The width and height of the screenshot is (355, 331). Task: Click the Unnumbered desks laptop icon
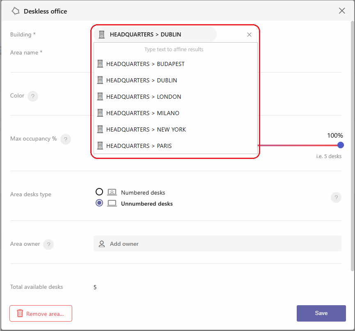pos(112,203)
